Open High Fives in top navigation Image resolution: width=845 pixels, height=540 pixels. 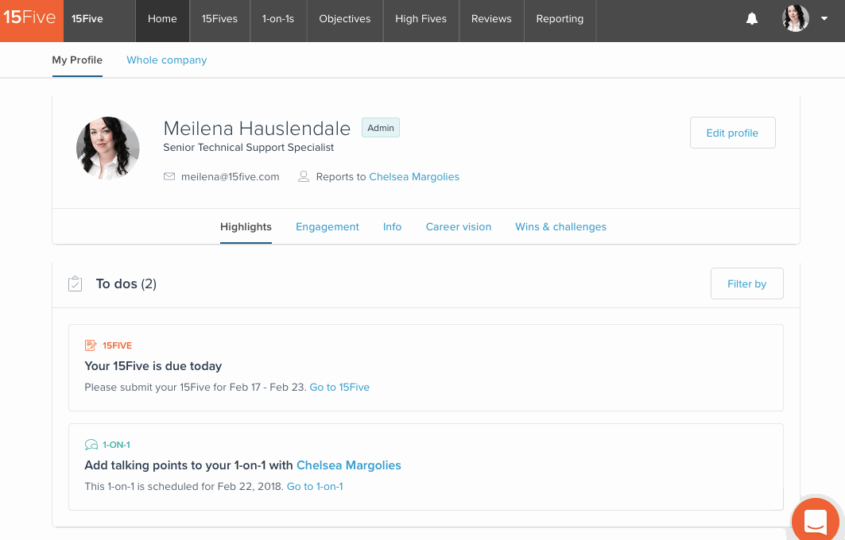coord(421,19)
